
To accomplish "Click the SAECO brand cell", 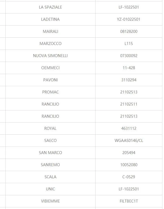I will point(50,141).
